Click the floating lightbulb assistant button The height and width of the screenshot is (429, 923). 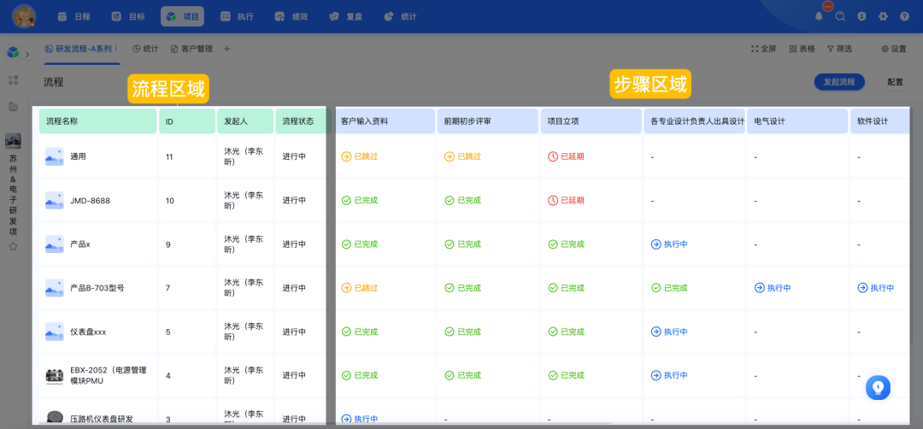(878, 388)
